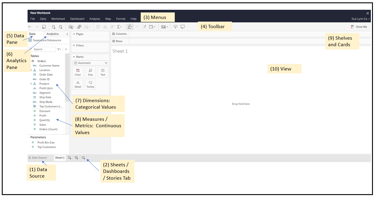This screenshot has height=198, width=375.
Task: Expand the Product hierarchy
Action: tap(31, 84)
